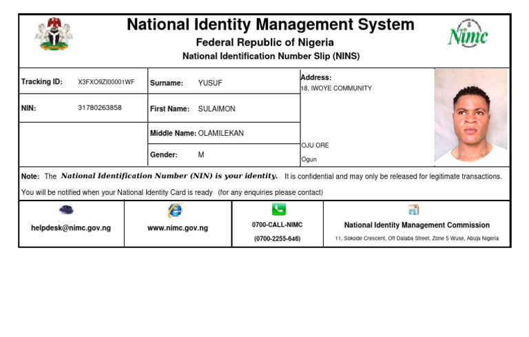529x337 pixels.
Task: Click the commission office building icon
Action: pyautogui.click(x=413, y=210)
